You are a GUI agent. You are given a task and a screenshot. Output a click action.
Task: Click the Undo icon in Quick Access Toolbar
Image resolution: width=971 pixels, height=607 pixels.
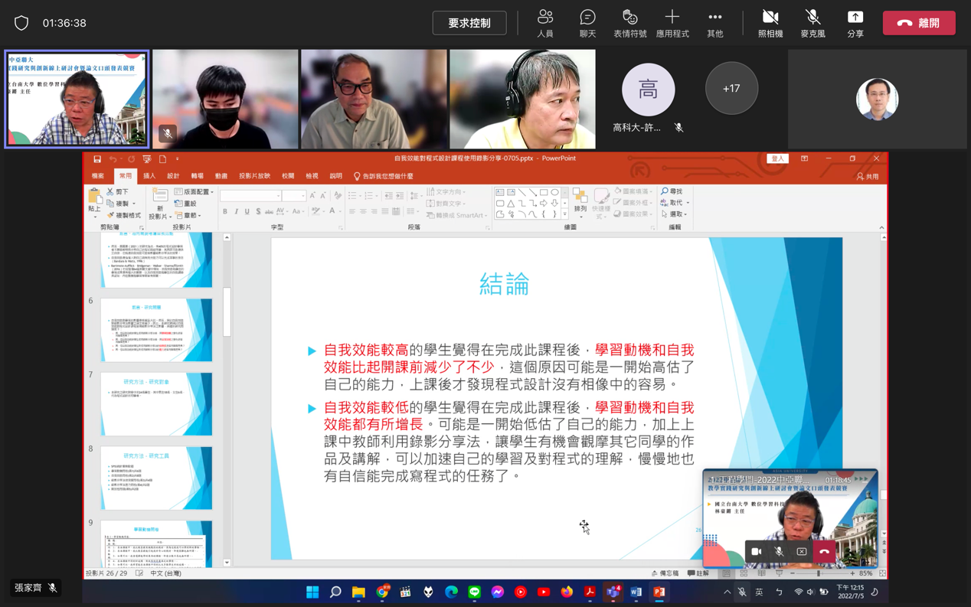(x=113, y=159)
